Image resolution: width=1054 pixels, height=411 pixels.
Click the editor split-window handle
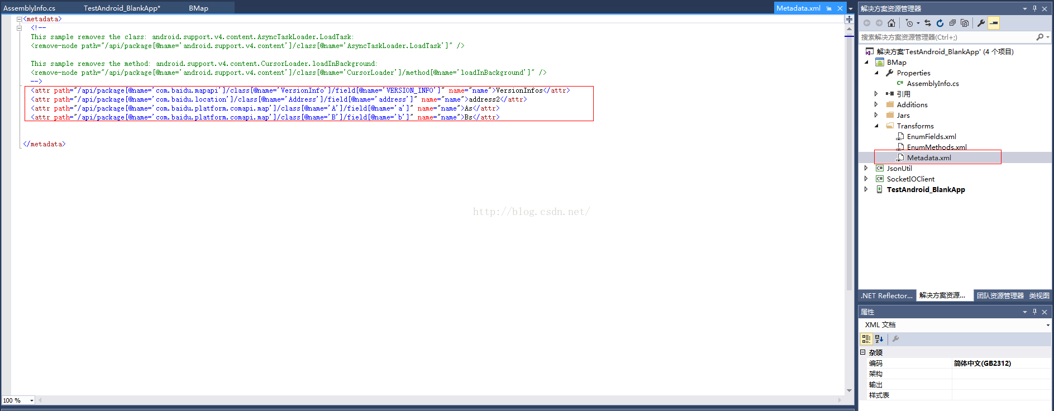tap(849, 19)
